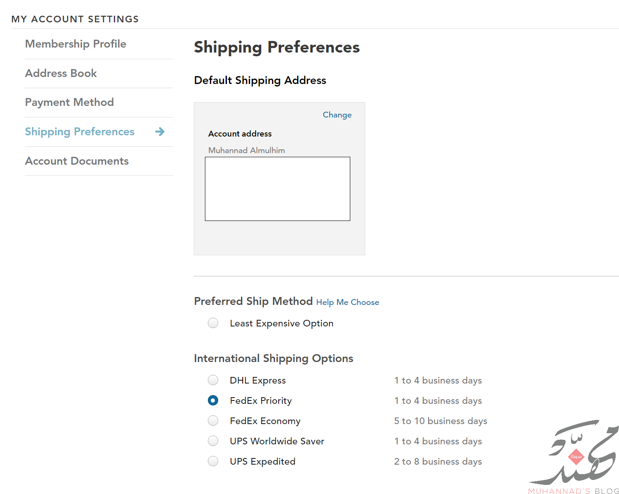Screen dimensions: 619x494
Task: Select the FedEx Priority radio button
Action: (213, 400)
